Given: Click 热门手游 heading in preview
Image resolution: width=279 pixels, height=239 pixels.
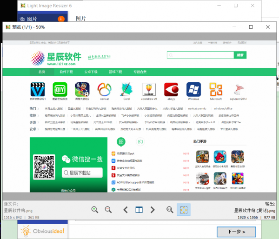Looking at the screenshot, I should coord(200,141).
